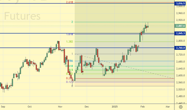Select the 1.382 Fibonacci level label
This screenshot has width=187, height=110.
(x=70, y=42)
